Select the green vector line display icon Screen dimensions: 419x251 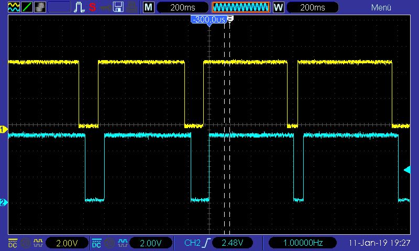coord(27,7)
